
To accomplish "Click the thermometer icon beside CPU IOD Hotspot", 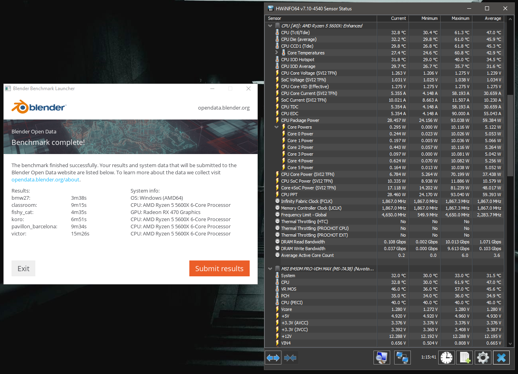I will pyautogui.click(x=277, y=60).
